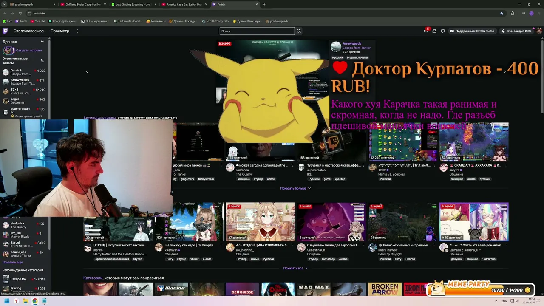This screenshot has width=544, height=306.
Task: Click Подарочный Twitch Turbo button
Action: click(x=472, y=31)
